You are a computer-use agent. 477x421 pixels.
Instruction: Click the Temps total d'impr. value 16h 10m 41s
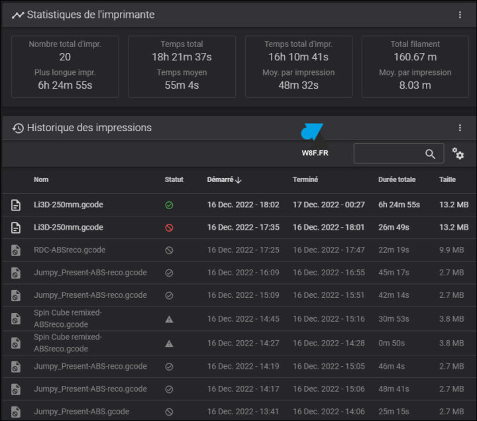[298, 57]
